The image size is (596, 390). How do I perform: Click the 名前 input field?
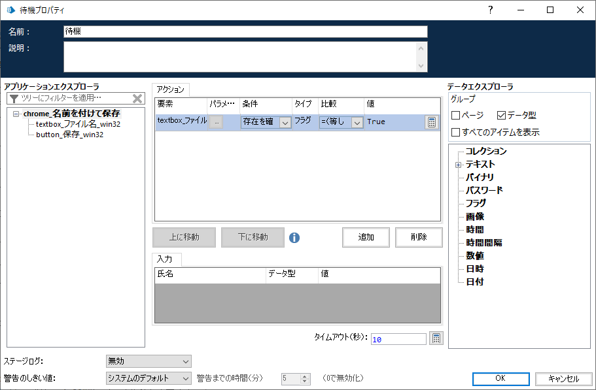tap(245, 31)
